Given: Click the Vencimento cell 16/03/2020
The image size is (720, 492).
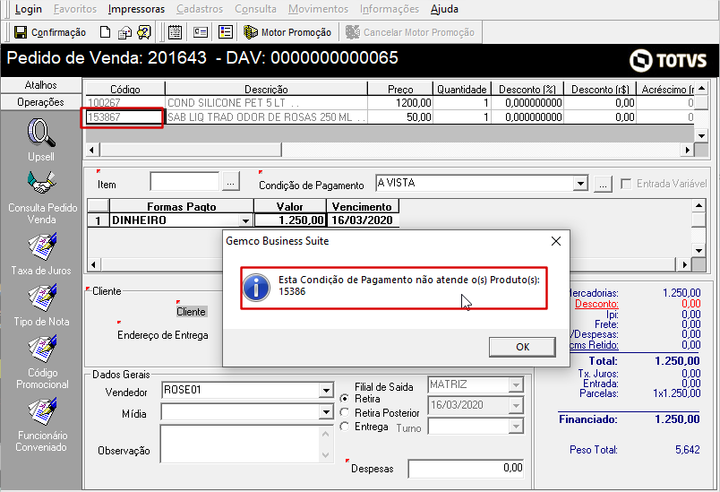Looking at the screenshot, I should [363, 220].
